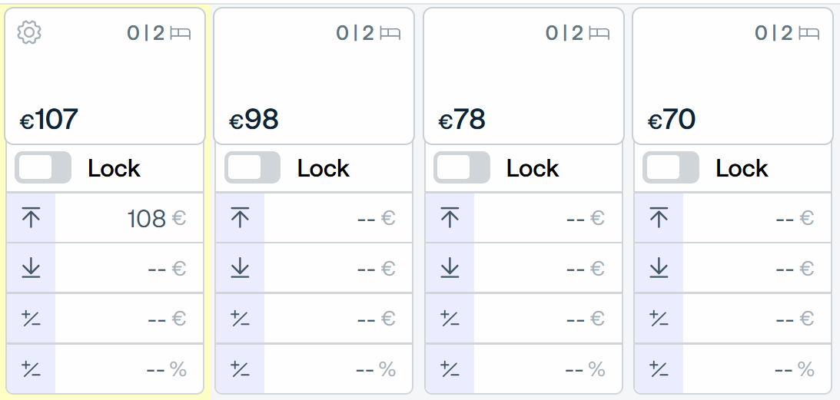The height and width of the screenshot is (400, 840).
Task: Select the €70 price card
Action: coord(733,76)
